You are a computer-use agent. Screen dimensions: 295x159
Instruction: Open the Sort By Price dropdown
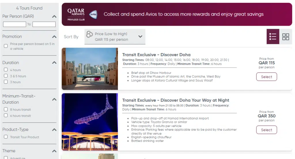tap(115, 37)
